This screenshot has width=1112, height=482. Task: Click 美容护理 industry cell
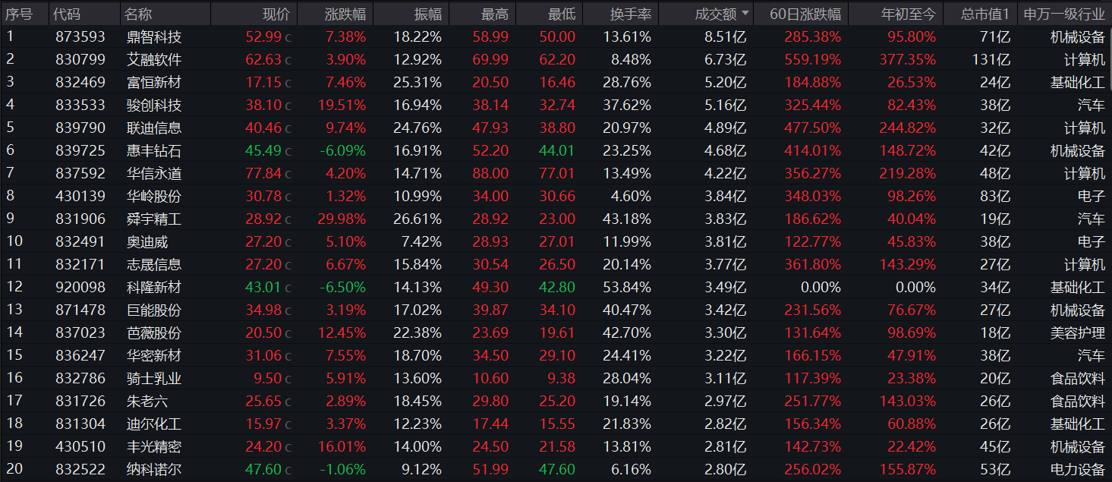pyautogui.click(x=1077, y=332)
